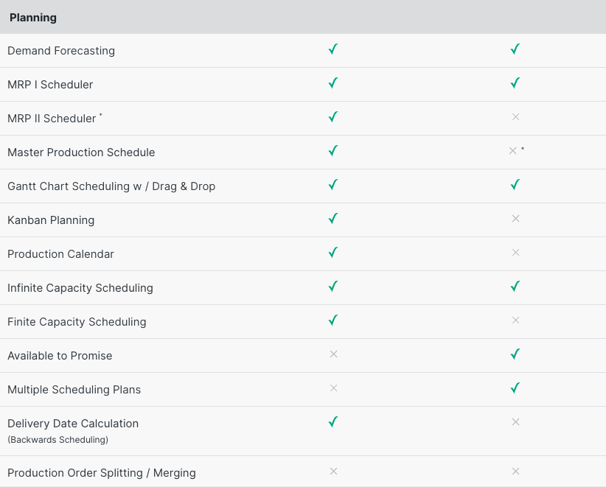Click the first-column X for Multiple Scheduling Plans
Image resolution: width=606 pixels, height=487 pixels.
point(333,388)
